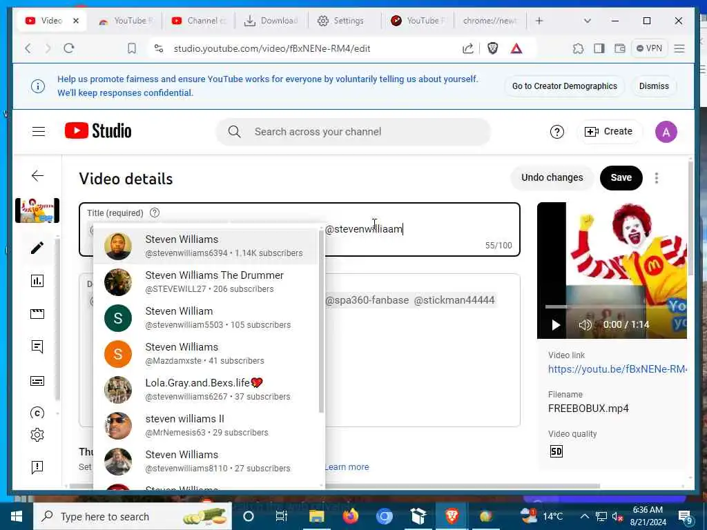Viewport: 707px width, 530px height.
Task: Click the Title text field
Action: coord(300,229)
